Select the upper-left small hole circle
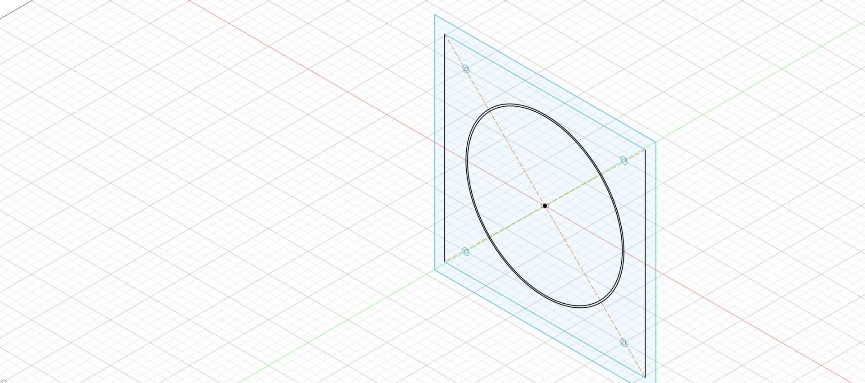This screenshot has height=383, width=865. (x=466, y=69)
